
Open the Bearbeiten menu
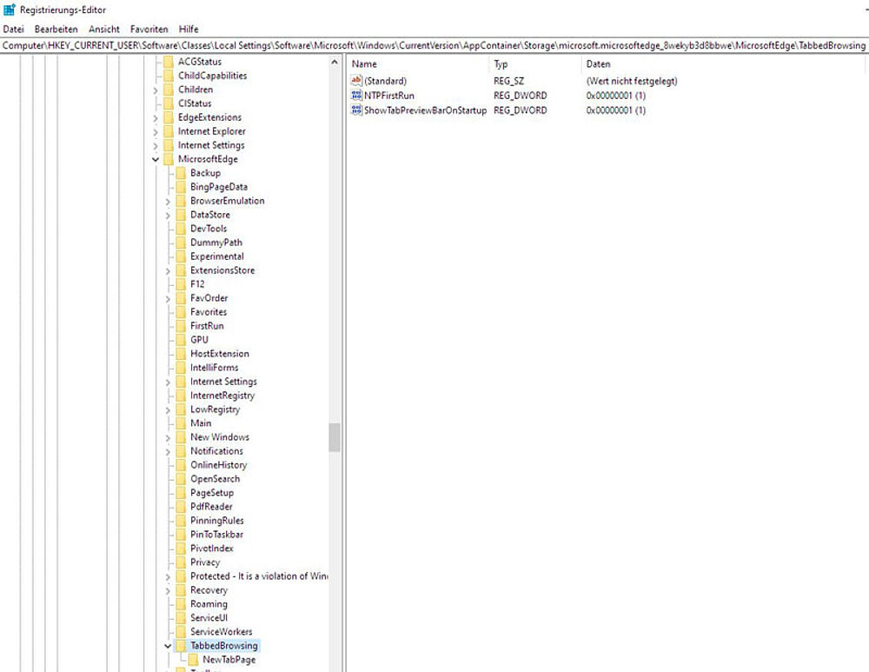click(56, 30)
